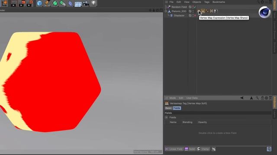Screen dimensions: 277x155
Task: Lock the Attribute Manager element
Action: click(x=263, y=98)
